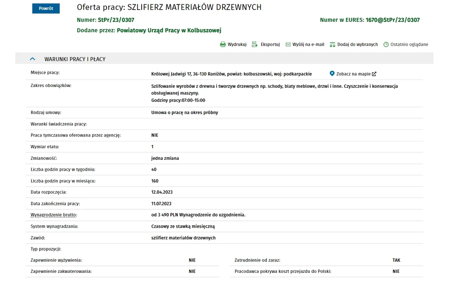Click Czasowy ze stawką miesięczną value

point(183,226)
